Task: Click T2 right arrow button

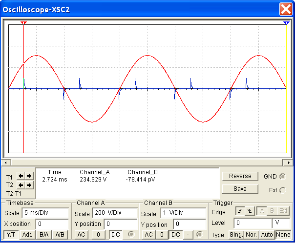Action: [29, 185]
